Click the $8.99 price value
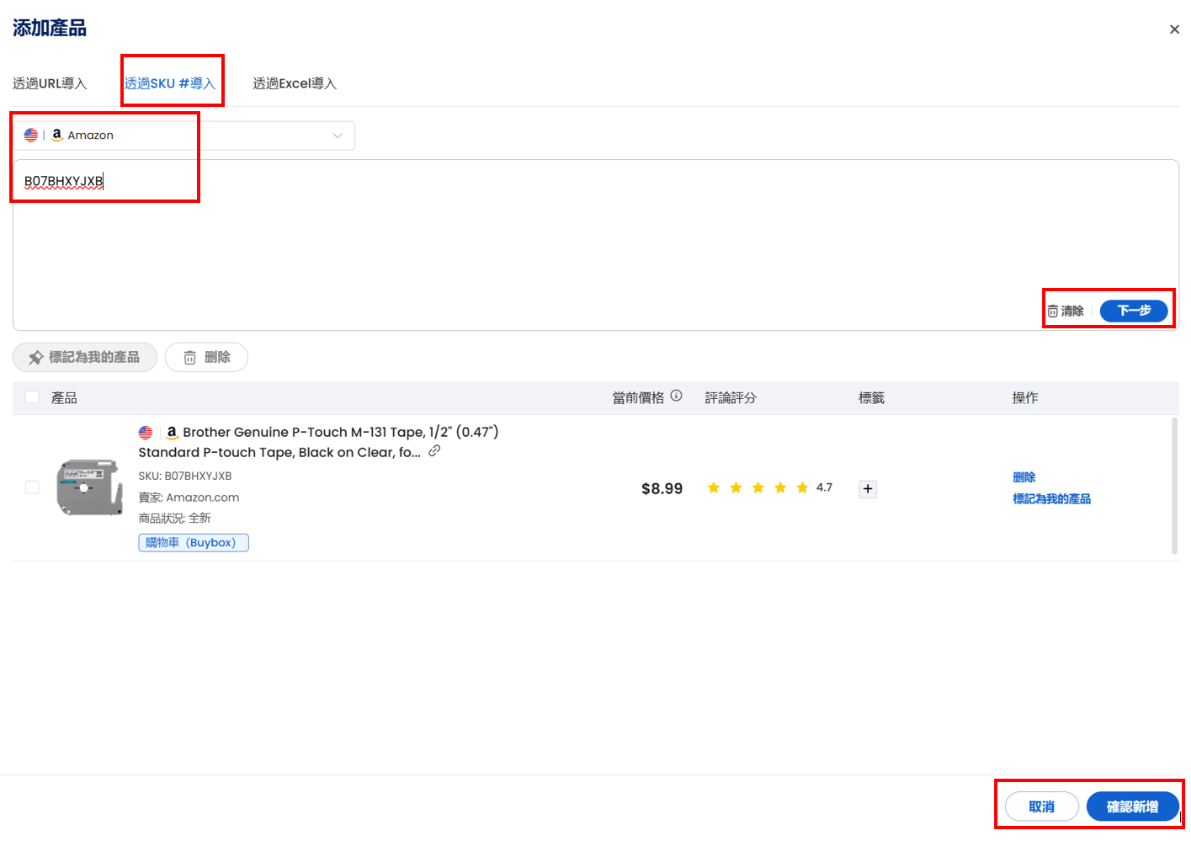The height and width of the screenshot is (841, 1191). [x=662, y=488]
